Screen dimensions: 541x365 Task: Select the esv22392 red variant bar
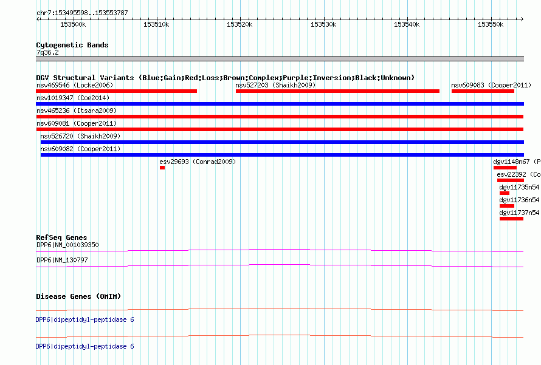510,180
